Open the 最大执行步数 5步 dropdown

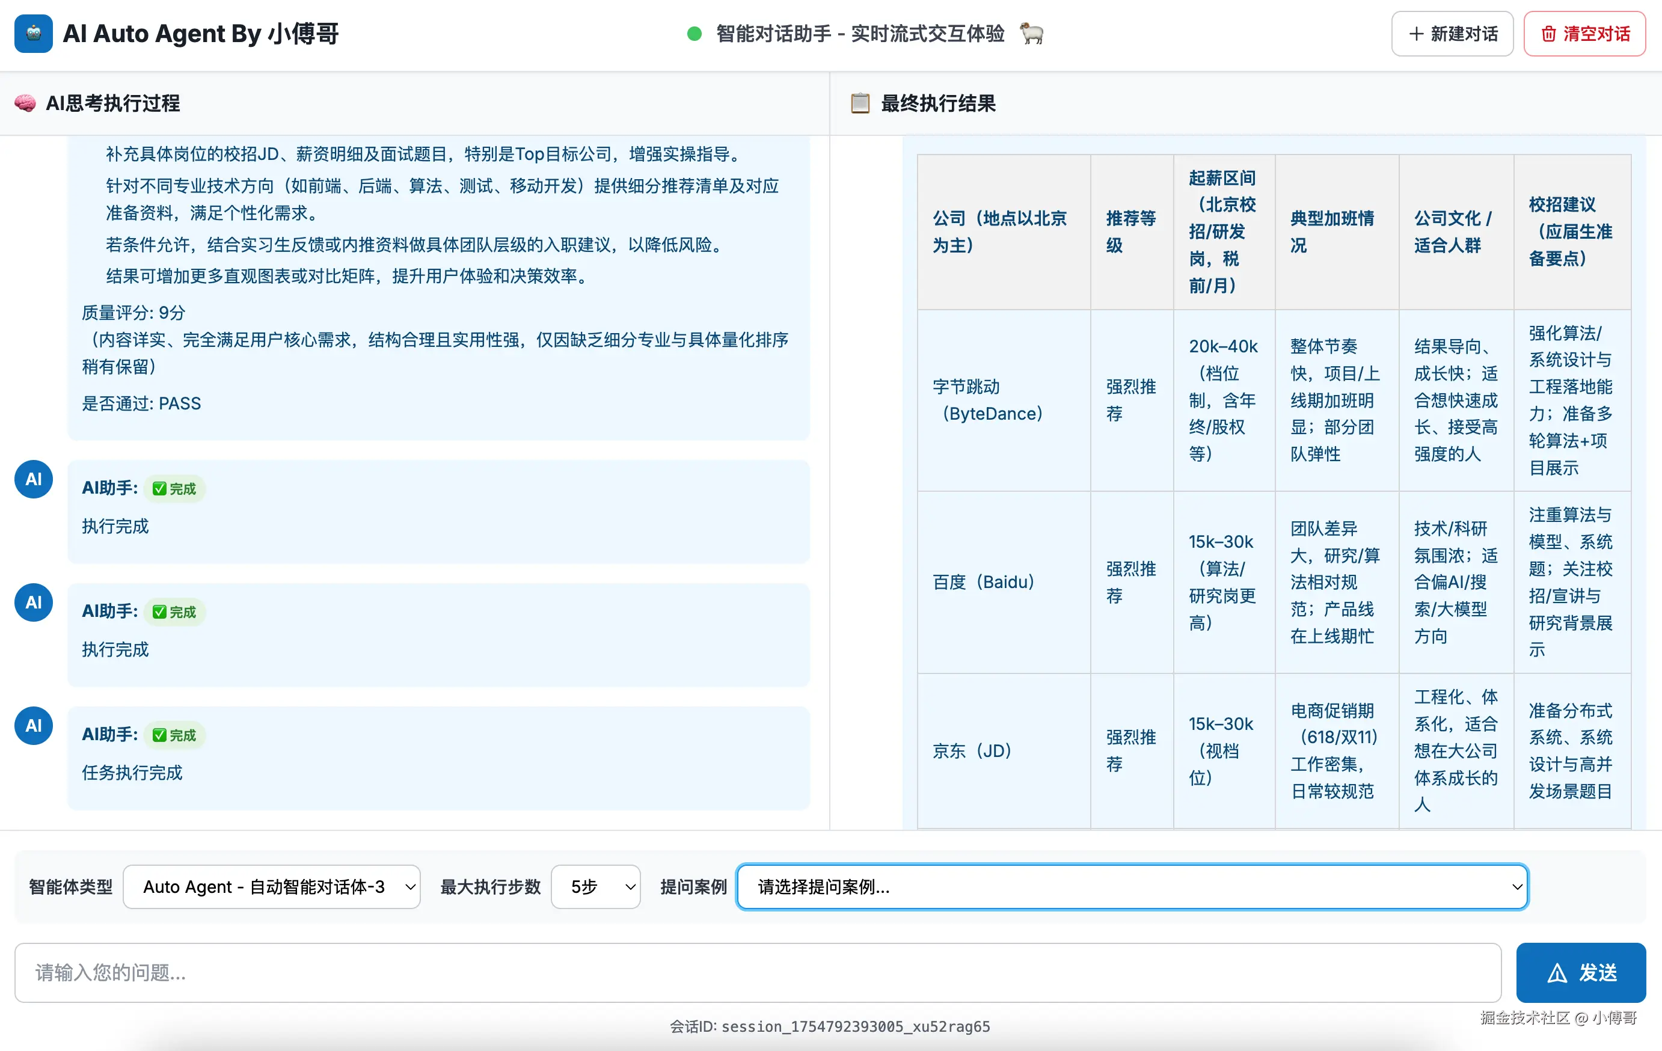click(596, 887)
